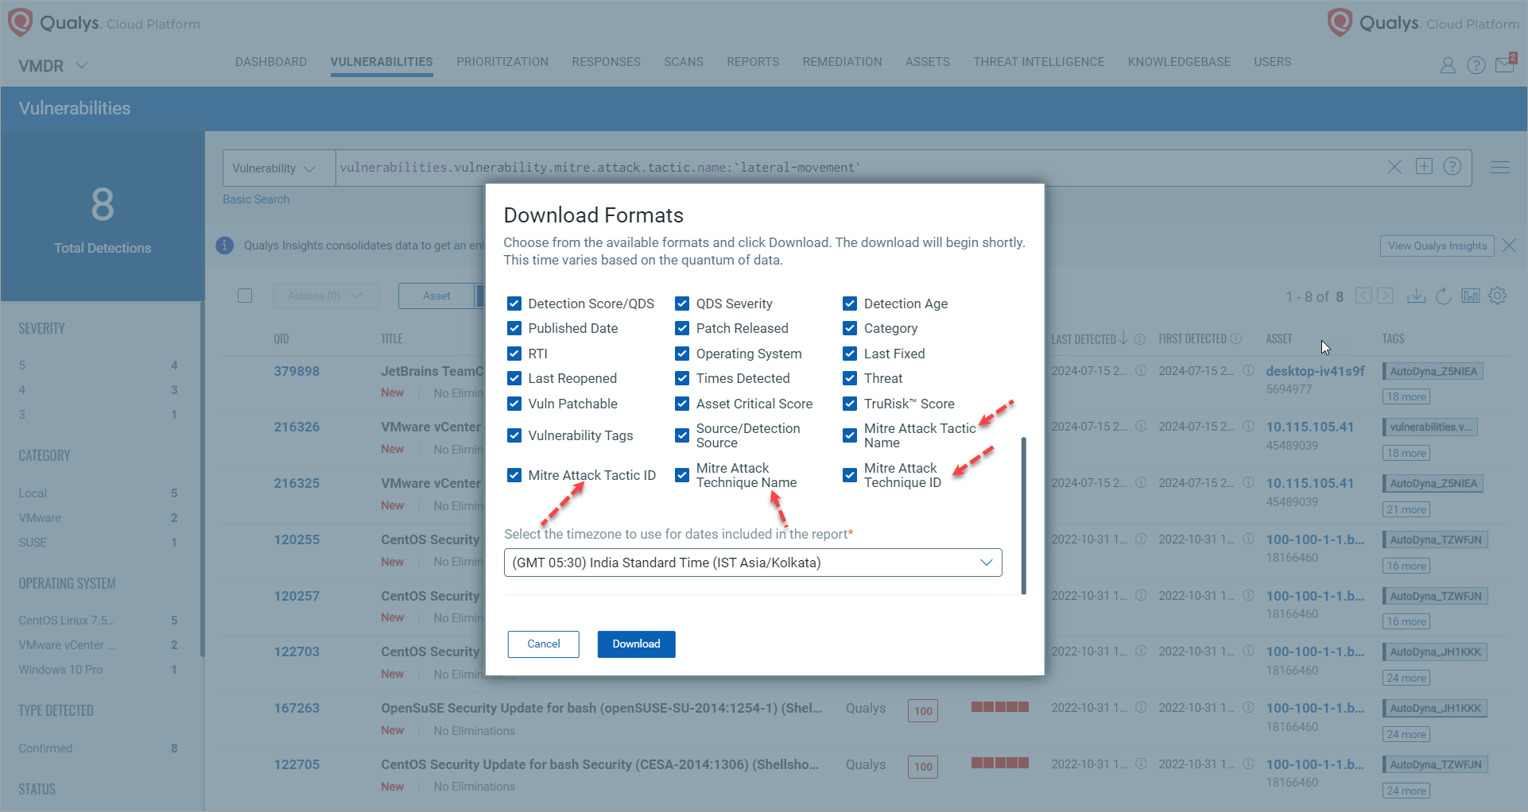The height and width of the screenshot is (812, 1528).
Task: Open the user profile icon
Action: point(1448,65)
